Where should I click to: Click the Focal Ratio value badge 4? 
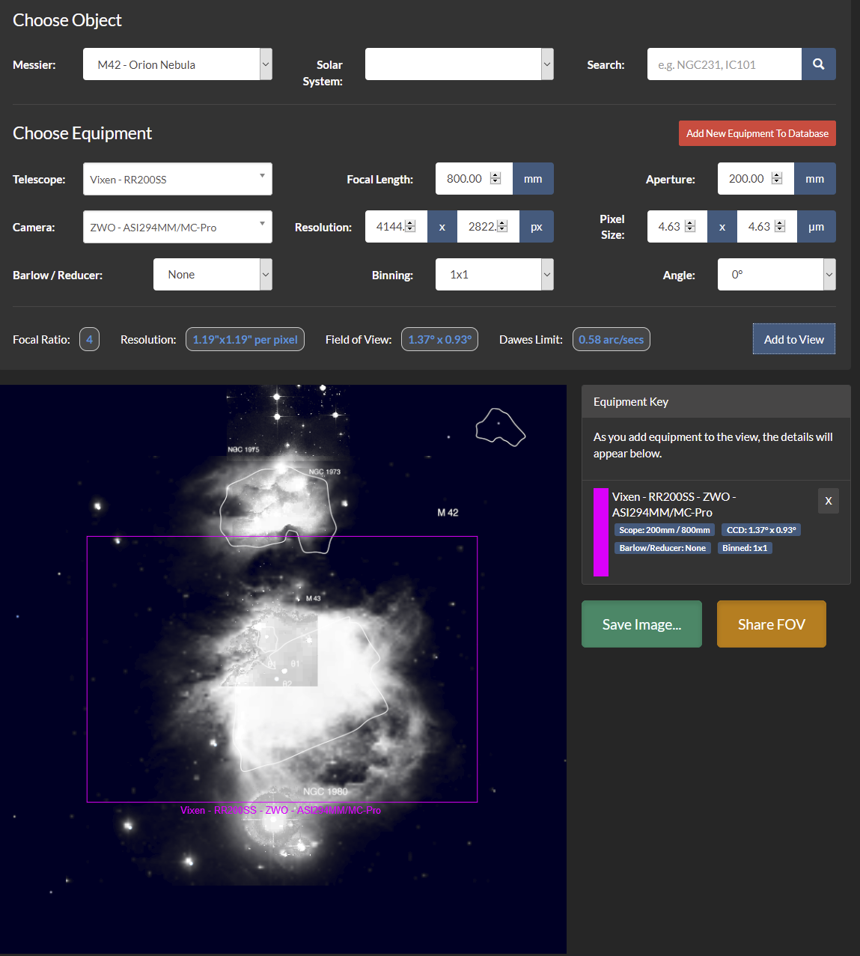click(x=89, y=339)
